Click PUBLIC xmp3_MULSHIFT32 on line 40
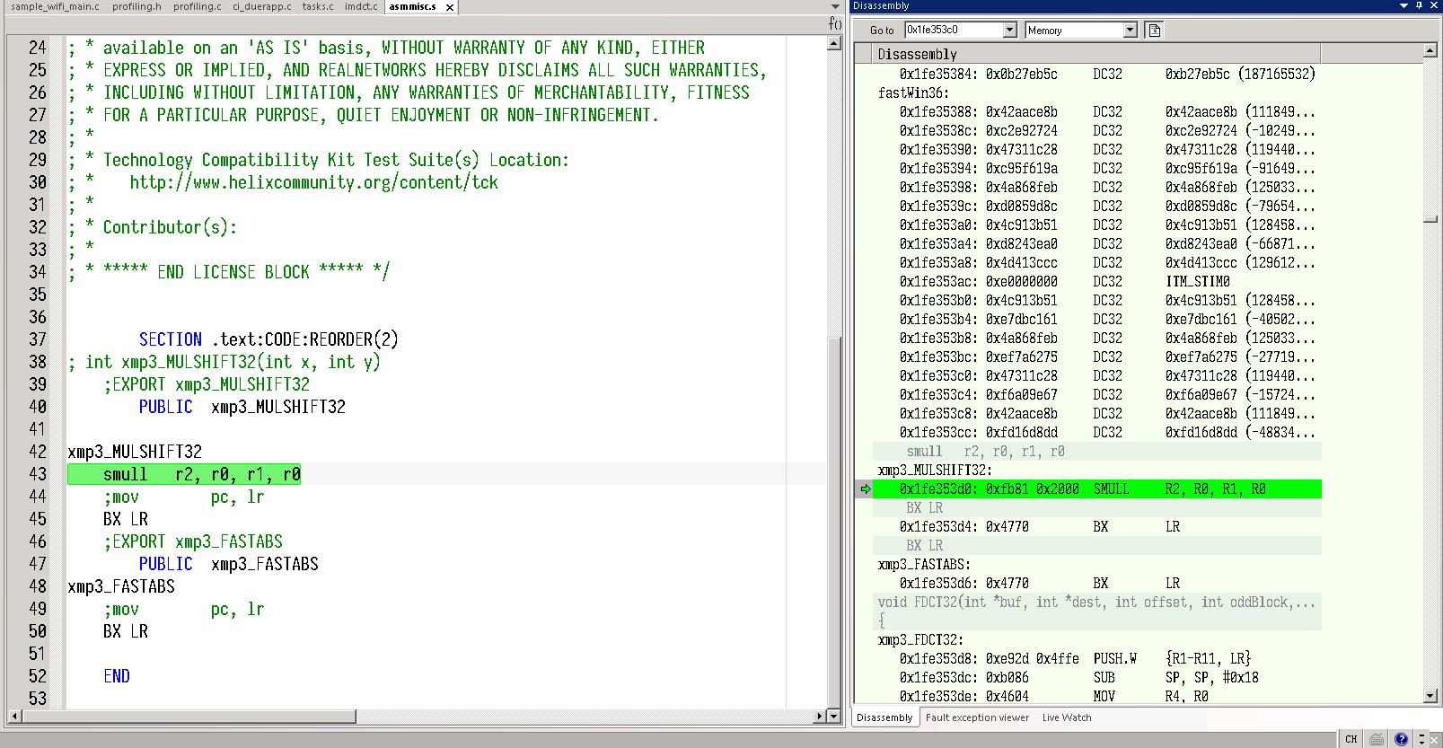Screen dimensions: 1443x748 pos(242,407)
